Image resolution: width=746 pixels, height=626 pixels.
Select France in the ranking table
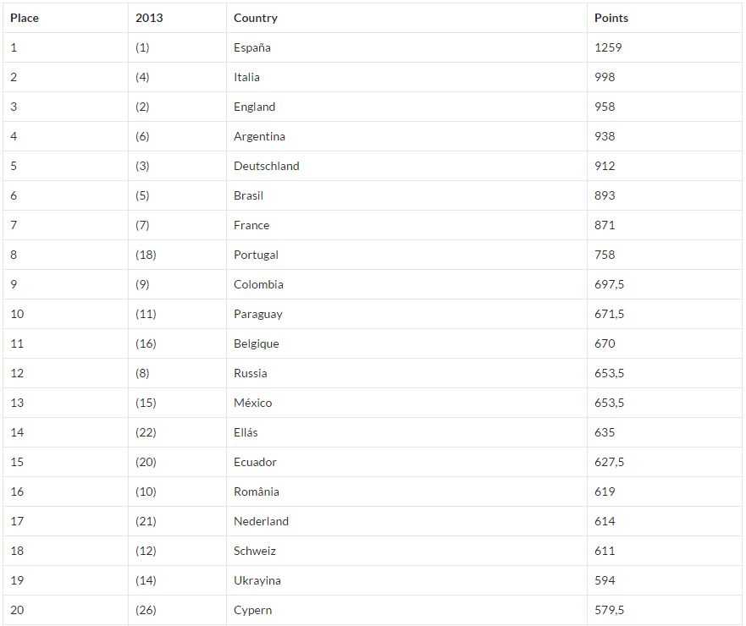tap(251, 225)
